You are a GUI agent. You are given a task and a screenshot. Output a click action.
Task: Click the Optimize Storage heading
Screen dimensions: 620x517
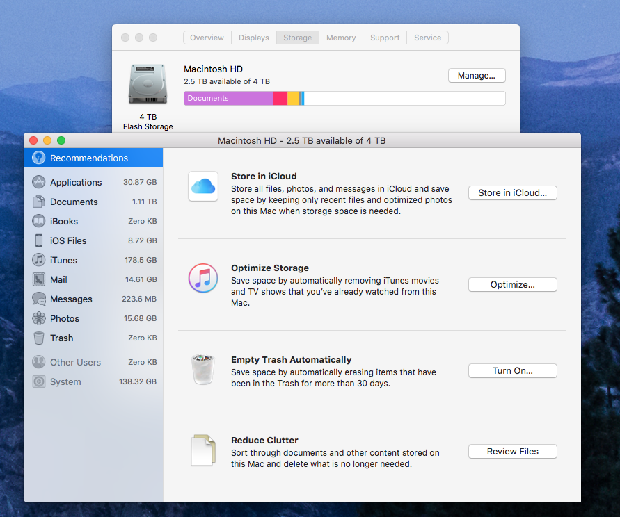(270, 268)
